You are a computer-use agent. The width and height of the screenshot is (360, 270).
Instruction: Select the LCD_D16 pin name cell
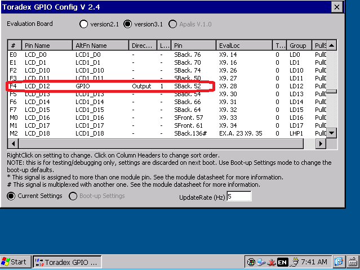point(37,118)
